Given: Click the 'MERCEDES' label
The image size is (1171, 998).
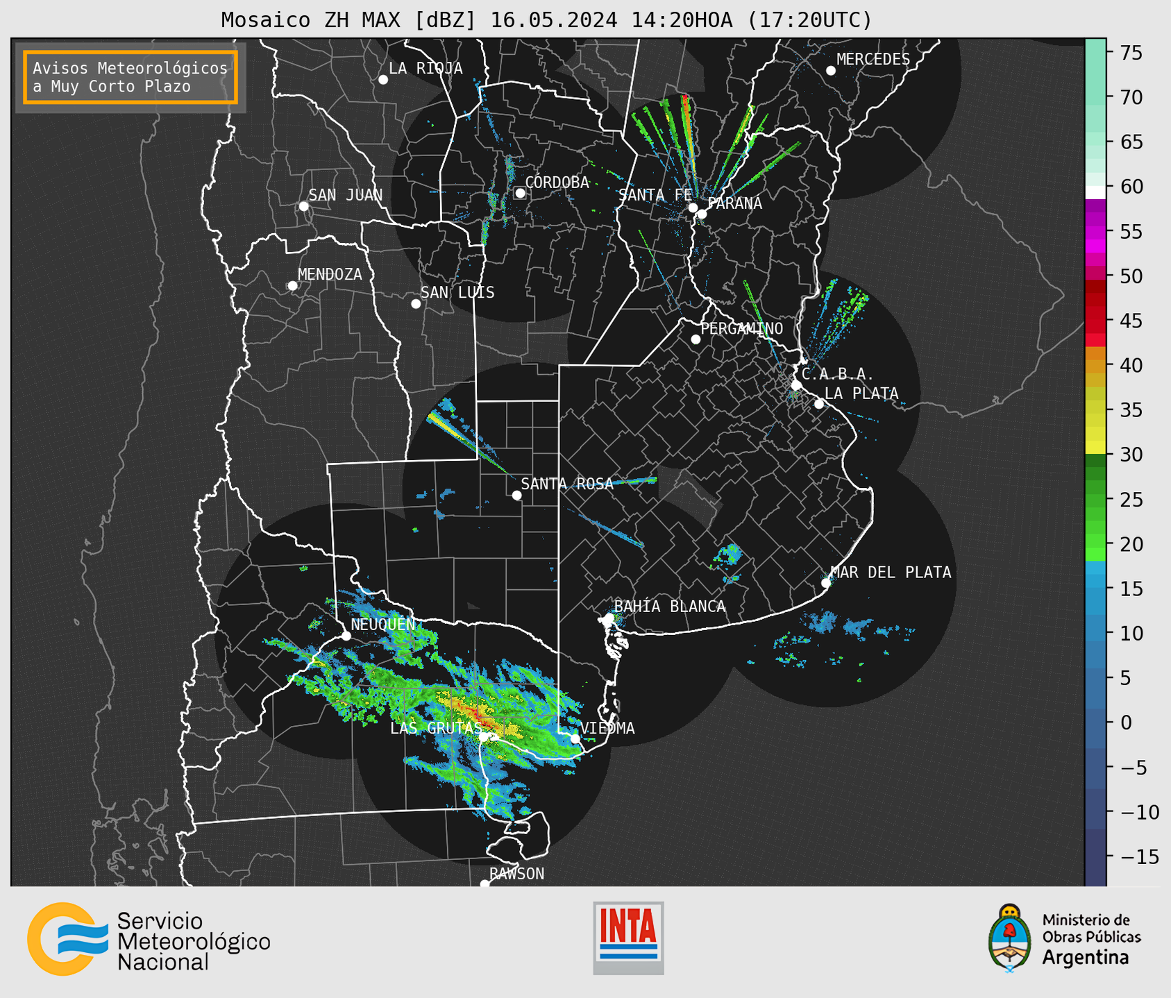Looking at the screenshot, I should click(873, 60).
